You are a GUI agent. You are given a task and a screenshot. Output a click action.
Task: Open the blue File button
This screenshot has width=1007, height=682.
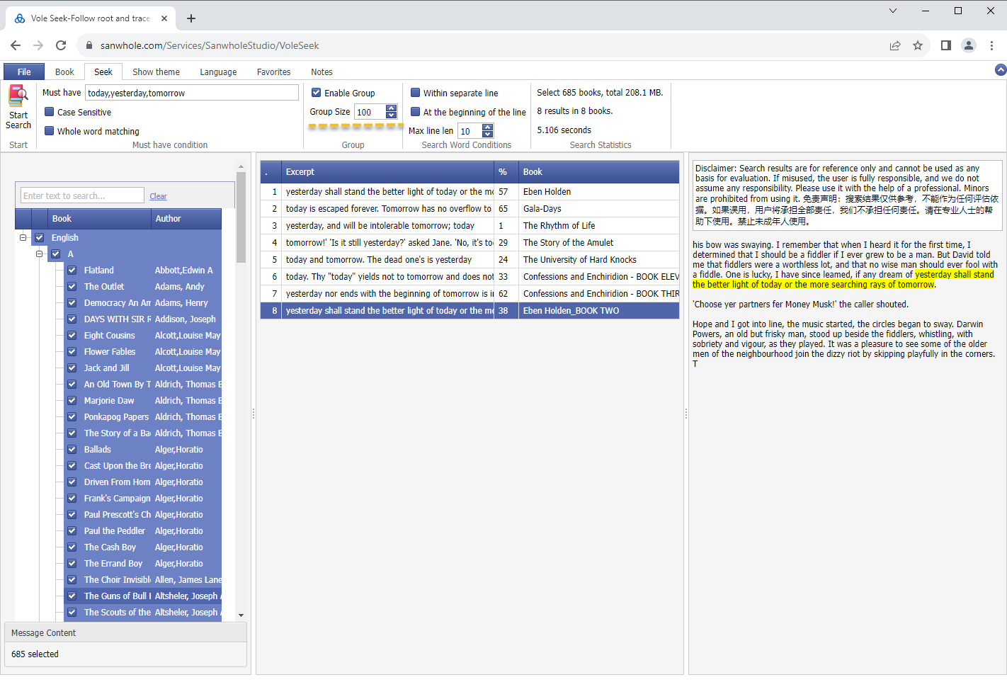pos(24,72)
